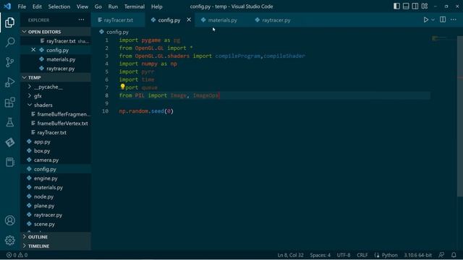The image size is (463, 260).
Task: Collapse the shaders folder
Action: click(56, 105)
